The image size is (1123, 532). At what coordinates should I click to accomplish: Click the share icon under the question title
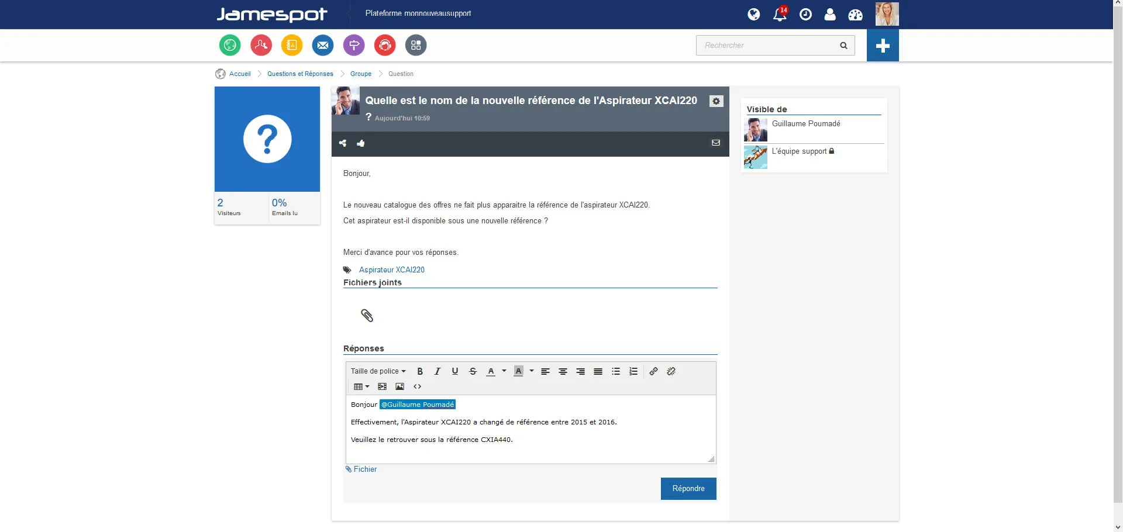343,143
